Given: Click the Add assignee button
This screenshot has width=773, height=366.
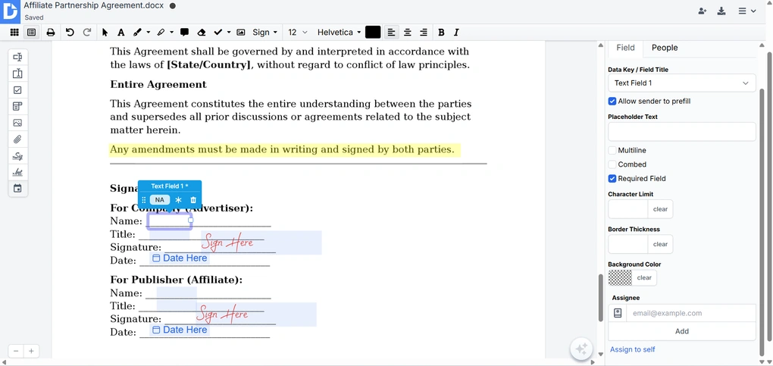Looking at the screenshot, I should pos(682,331).
